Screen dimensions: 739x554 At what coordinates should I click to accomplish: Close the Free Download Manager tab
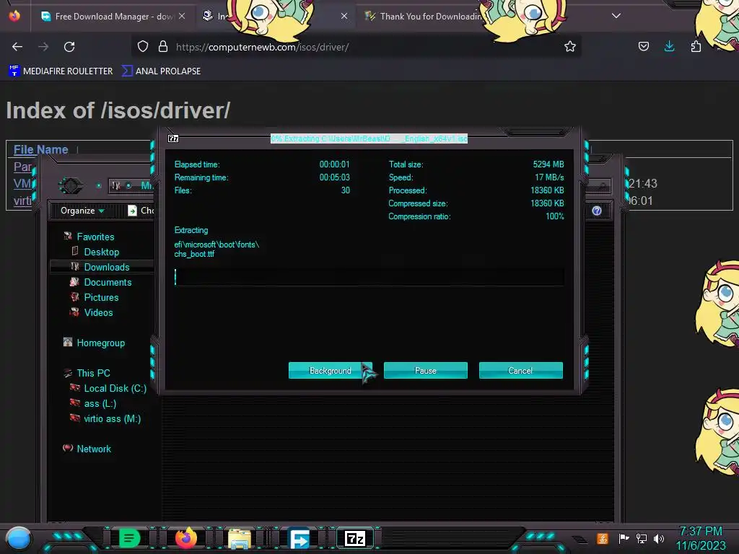pyautogui.click(x=182, y=17)
